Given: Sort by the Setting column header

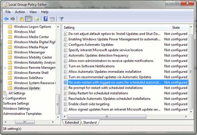Looking at the screenshot, I should pos(112,28).
